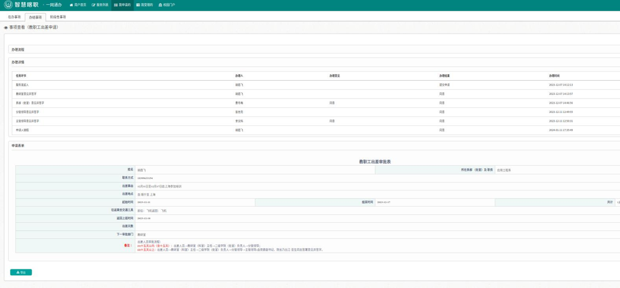Image resolution: width=620 pixels, height=288 pixels.
Task: Click the edit icon beside 服务列表
Action: coord(94,5)
